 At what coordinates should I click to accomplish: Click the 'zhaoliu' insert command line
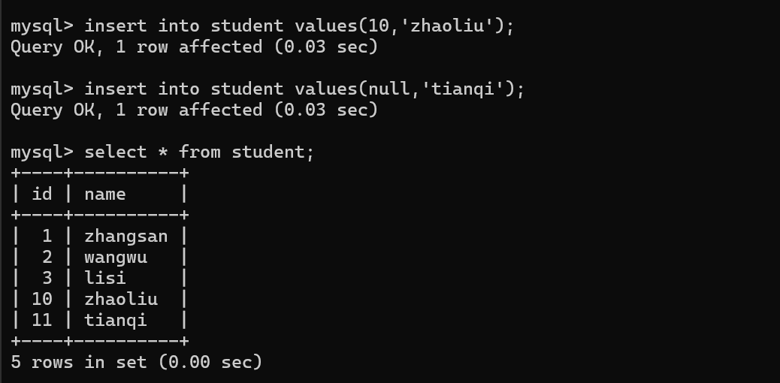pyautogui.click(x=262, y=26)
